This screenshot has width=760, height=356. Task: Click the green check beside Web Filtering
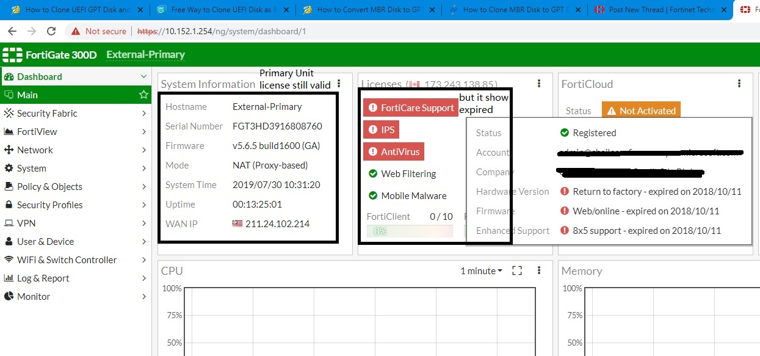point(373,173)
